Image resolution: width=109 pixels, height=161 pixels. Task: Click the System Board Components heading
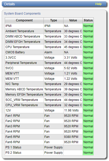22,14
